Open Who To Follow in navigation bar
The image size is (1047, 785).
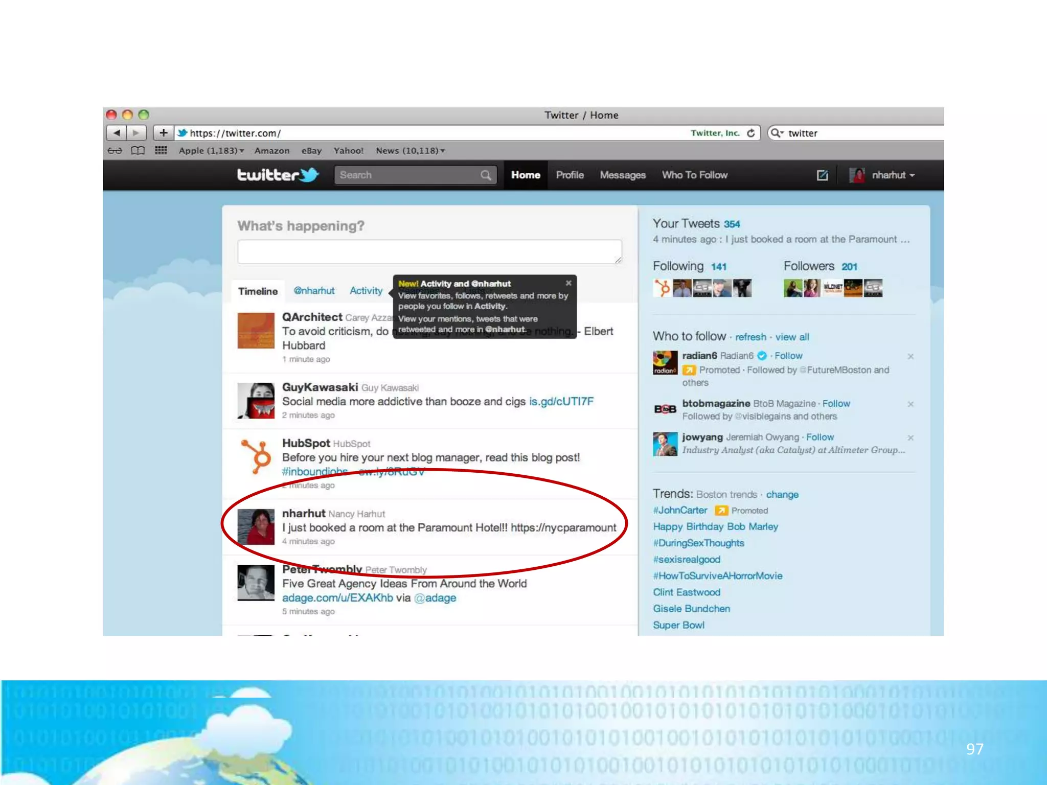(x=694, y=175)
